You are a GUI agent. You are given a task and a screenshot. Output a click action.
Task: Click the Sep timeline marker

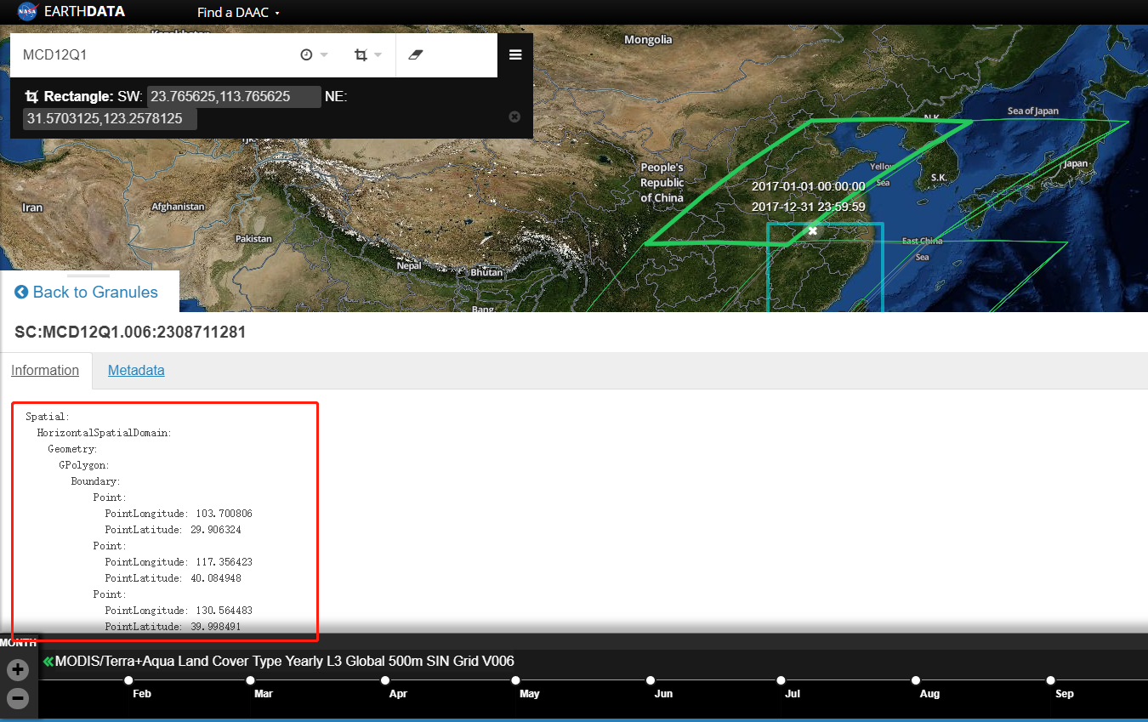[x=1051, y=680]
